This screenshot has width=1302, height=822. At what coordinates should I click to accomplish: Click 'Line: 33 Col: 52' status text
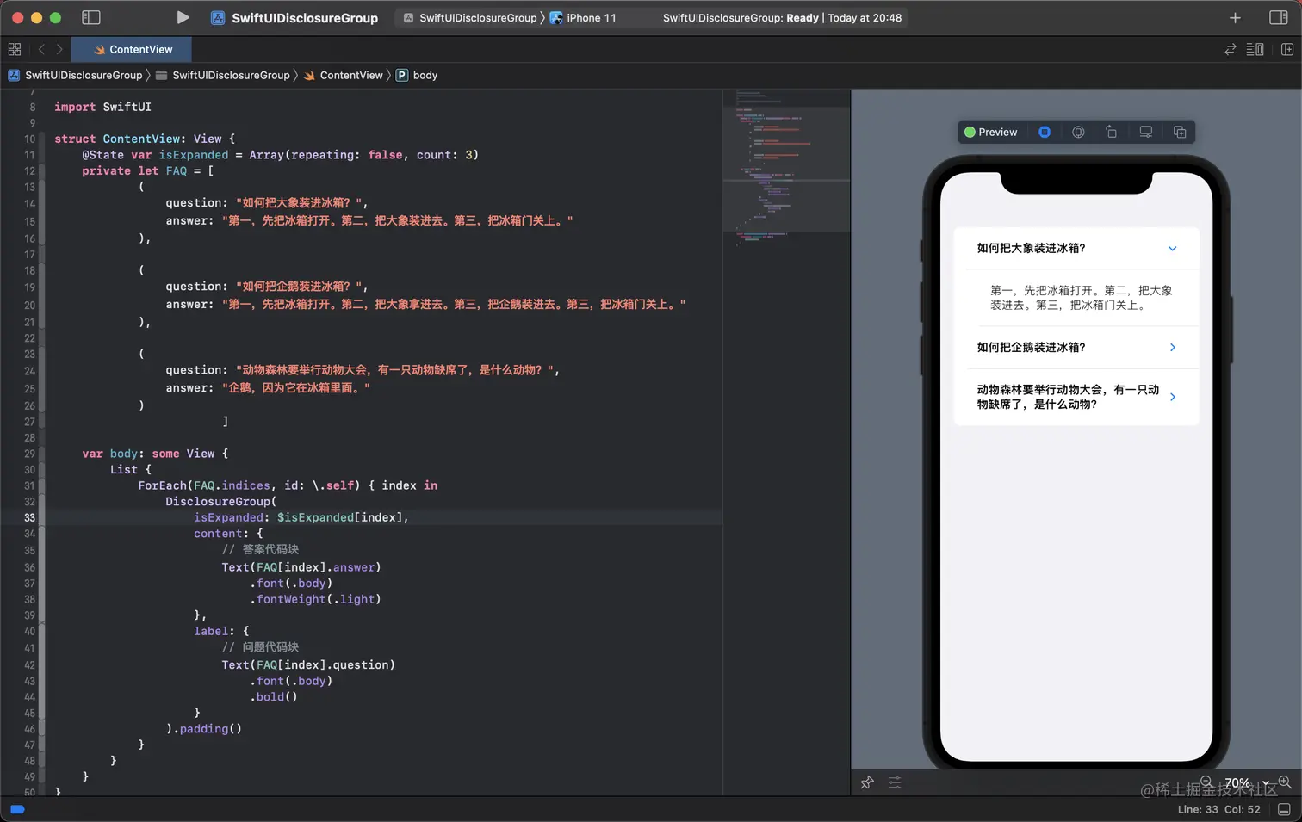(1218, 809)
